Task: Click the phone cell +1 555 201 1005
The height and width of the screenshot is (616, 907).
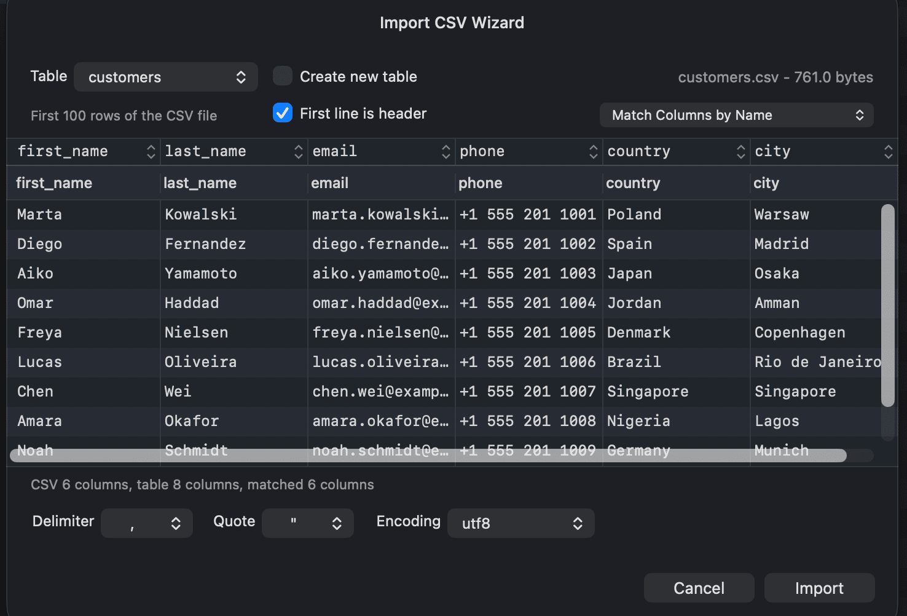Action: point(528,333)
